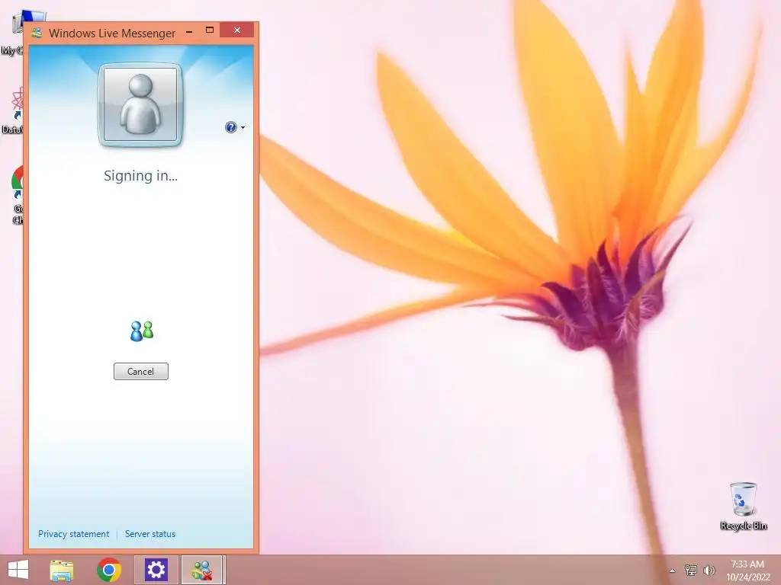Image resolution: width=781 pixels, height=585 pixels.
Task: Minimize the Windows Live Messenger window
Action: pos(189,32)
